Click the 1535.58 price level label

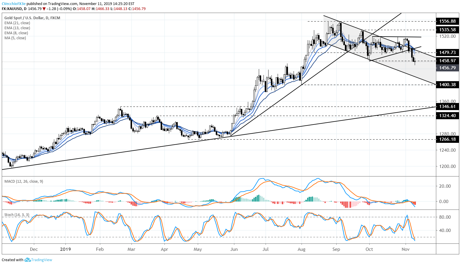(x=447, y=30)
